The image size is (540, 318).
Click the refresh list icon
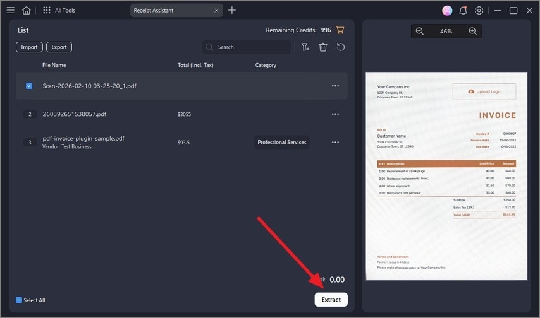click(x=341, y=47)
